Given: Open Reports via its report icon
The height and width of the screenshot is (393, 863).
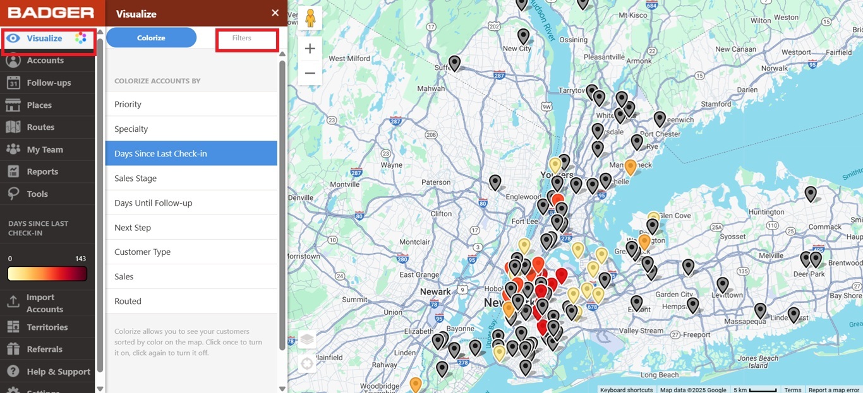Looking at the screenshot, I should (x=13, y=172).
